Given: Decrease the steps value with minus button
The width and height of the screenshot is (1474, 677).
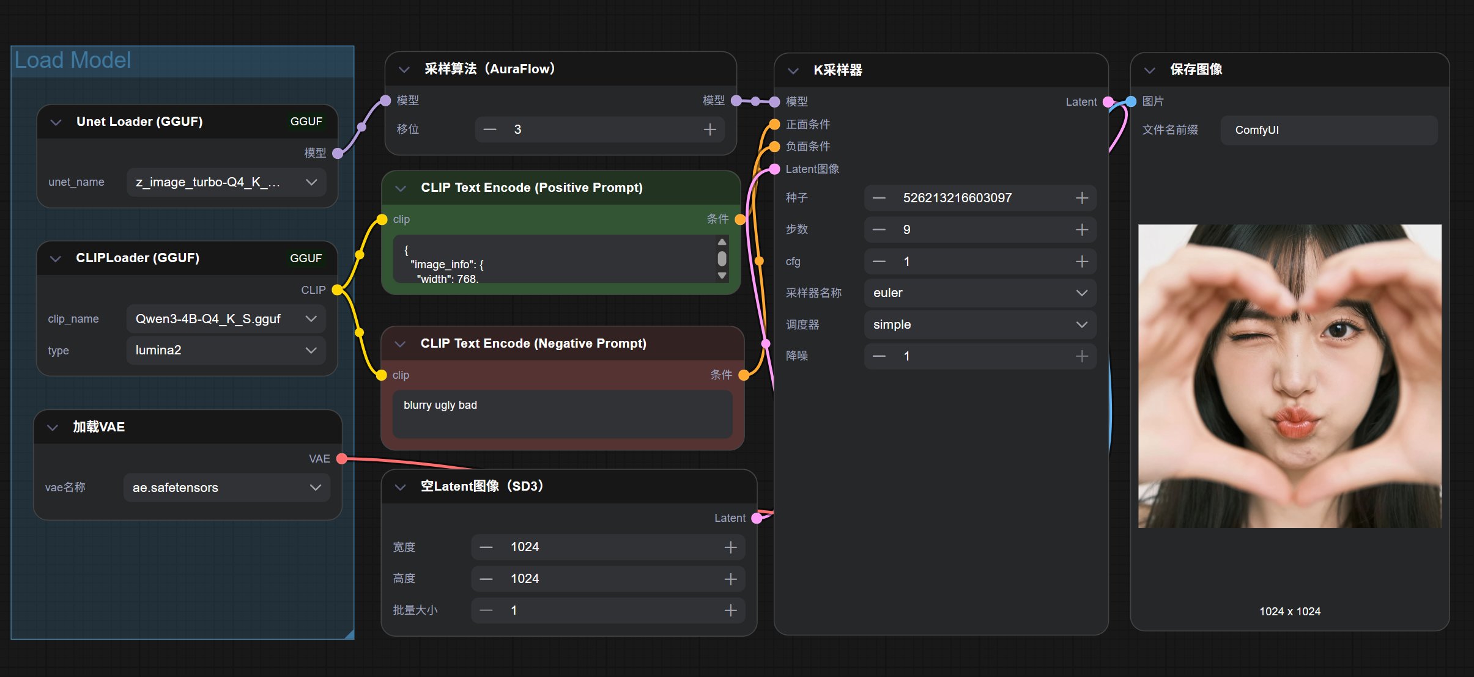Looking at the screenshot, I should pos(879,230).
